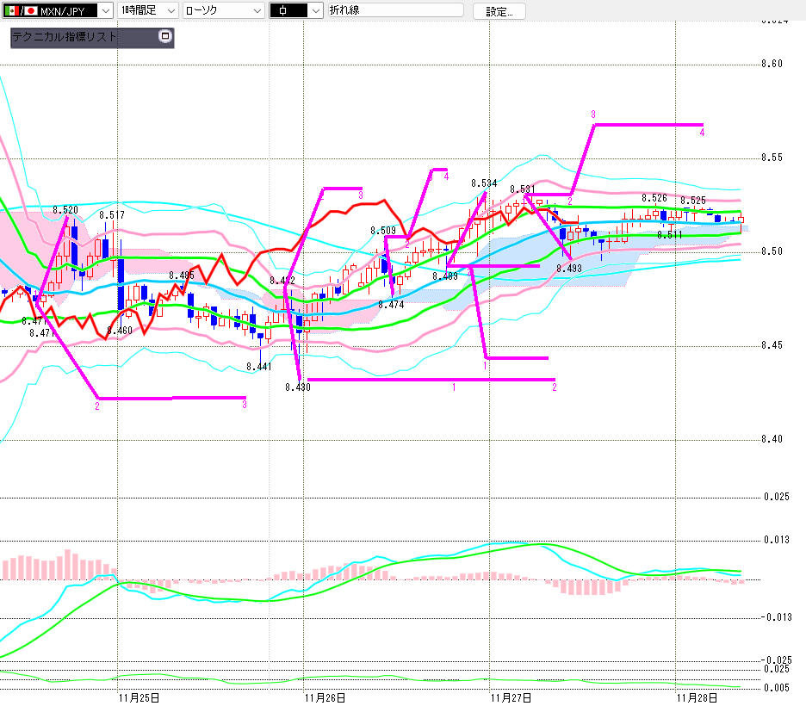Click the 8.534 high price label
This screenshot has width=806, height=706.
click(483, 183)
